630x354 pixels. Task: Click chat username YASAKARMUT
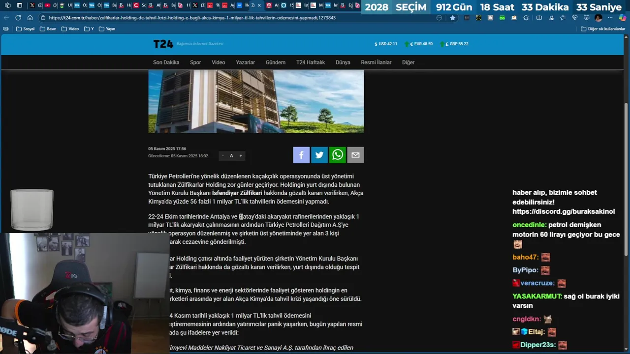point(536,296)
